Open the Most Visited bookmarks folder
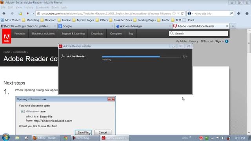 click(x=11, y=20)
